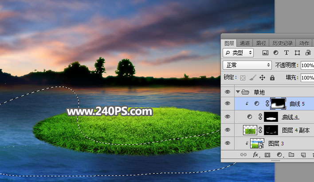Click the shape layer filter icon
314x182 pixels.
point(297,53)
